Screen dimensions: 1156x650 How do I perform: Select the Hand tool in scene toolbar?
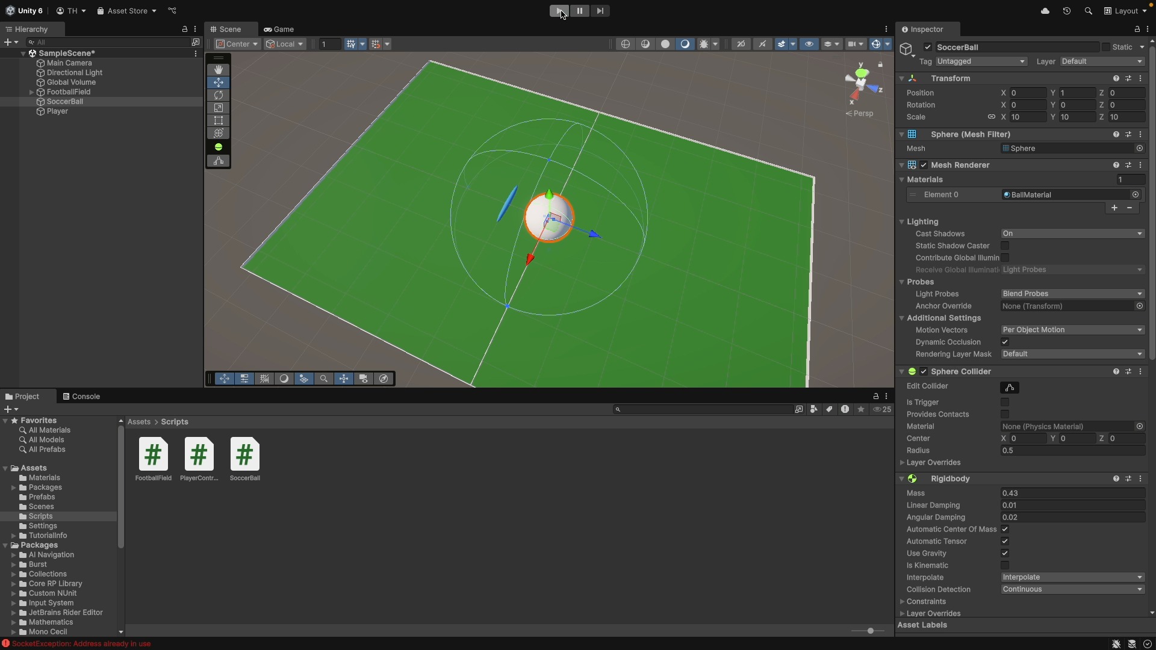click(219, 70)
